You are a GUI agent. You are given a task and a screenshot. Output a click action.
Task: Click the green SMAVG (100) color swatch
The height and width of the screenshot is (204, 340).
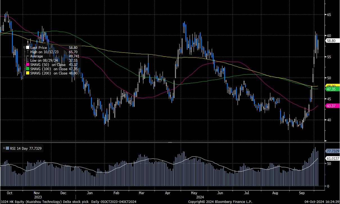coord(28,69)
